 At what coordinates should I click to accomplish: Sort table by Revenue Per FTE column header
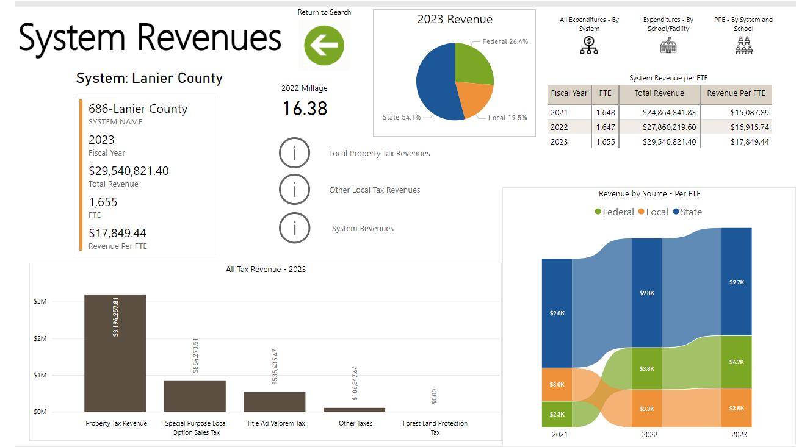coord(736,93)
